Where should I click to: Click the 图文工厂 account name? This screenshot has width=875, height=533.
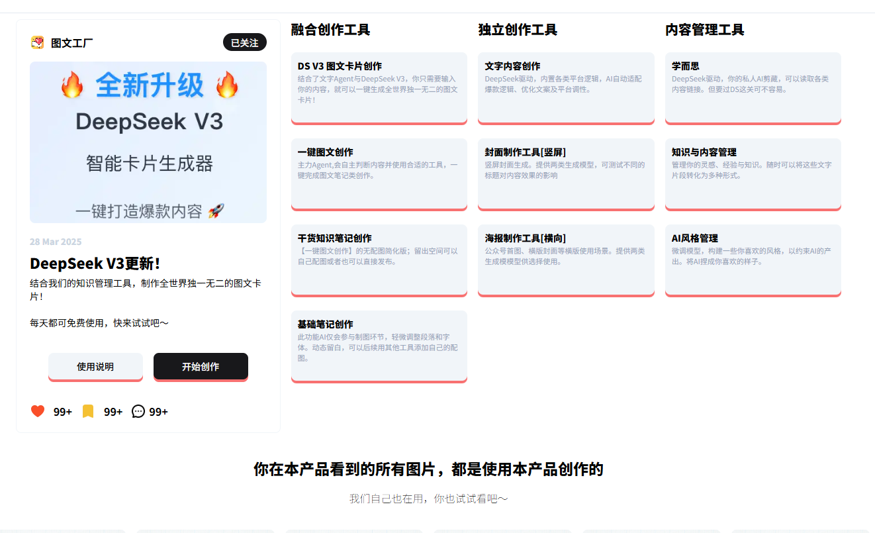pos(72,43)
